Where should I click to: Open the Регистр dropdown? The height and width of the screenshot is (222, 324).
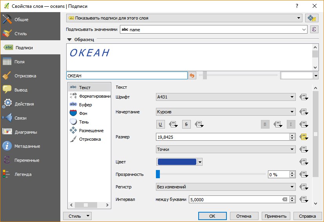point(225,187)
